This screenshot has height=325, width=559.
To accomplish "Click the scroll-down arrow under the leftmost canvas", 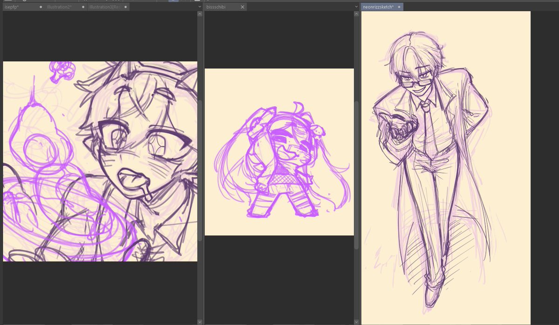I will (x=199, y=321).
